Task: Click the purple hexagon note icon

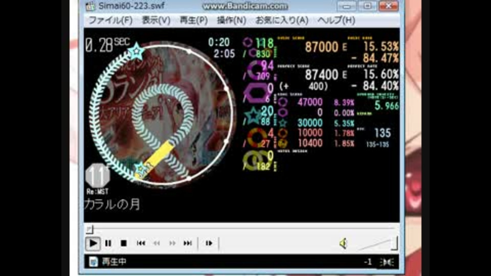Action: [x=256, y=93]
